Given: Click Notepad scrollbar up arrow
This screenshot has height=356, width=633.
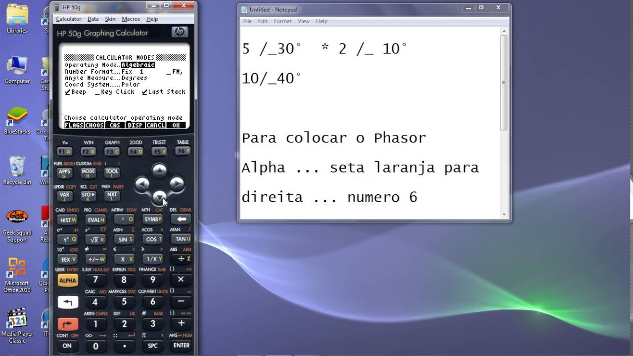Looking at the screenshot, I should click(504, 31).
